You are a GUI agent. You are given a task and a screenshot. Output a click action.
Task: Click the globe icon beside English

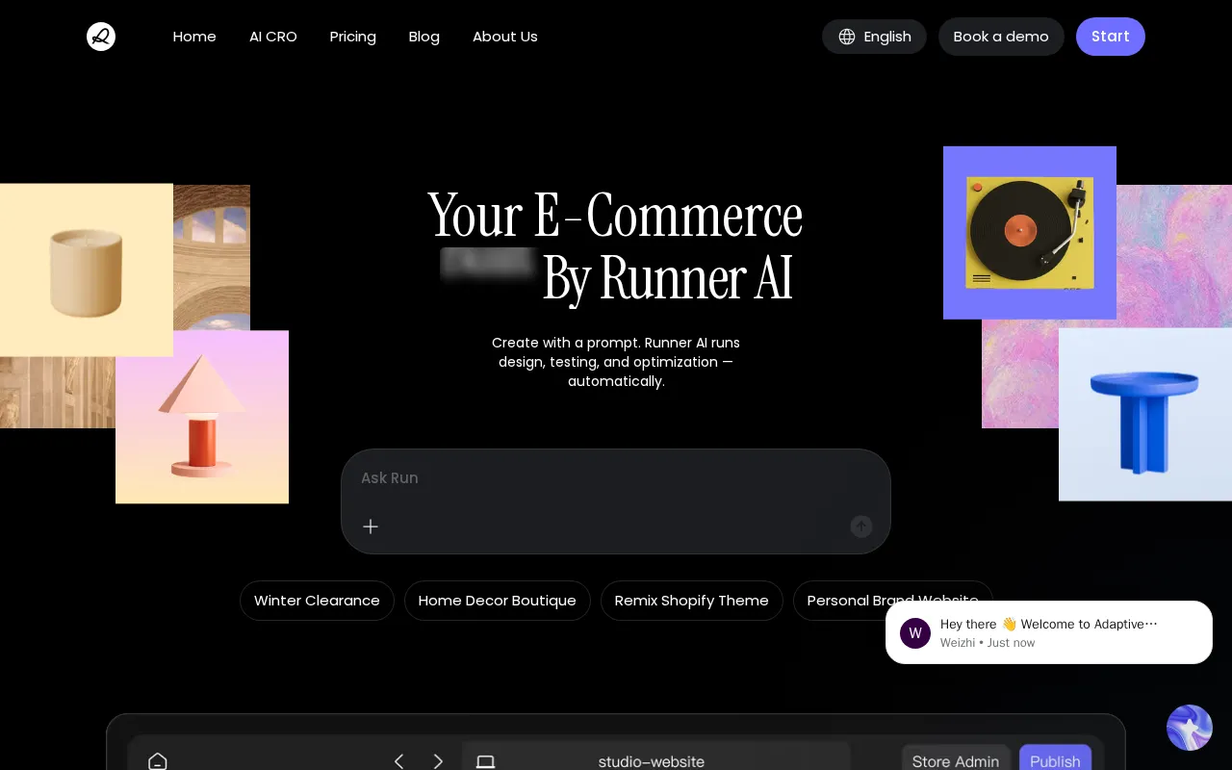pyautogui.click(x=847, y=37)
